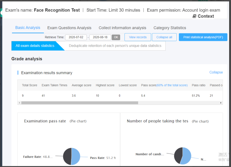Click the table's horizontal scrollbar thumb

(x=80, y=103)
